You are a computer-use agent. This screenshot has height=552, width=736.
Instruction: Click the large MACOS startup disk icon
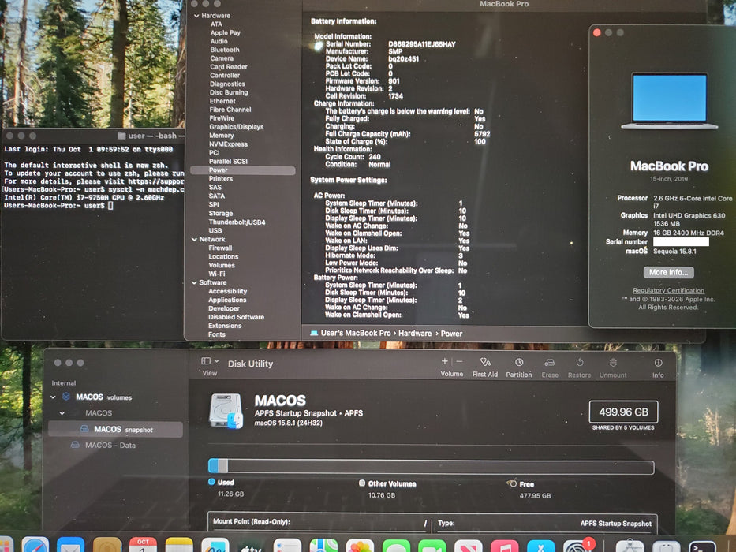pyautogui.click(x=226, y=411)
